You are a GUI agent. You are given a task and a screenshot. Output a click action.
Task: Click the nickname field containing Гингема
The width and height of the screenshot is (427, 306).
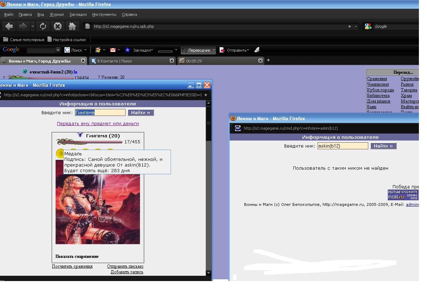coord(100,112)
